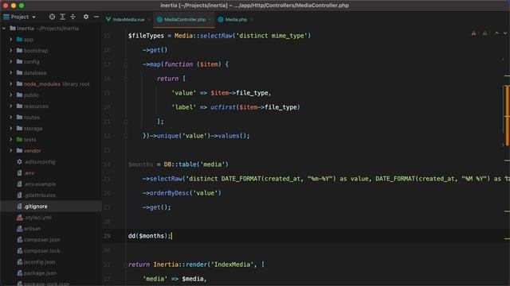
Task: Expand the tests folder
Action: coord(10,140)
